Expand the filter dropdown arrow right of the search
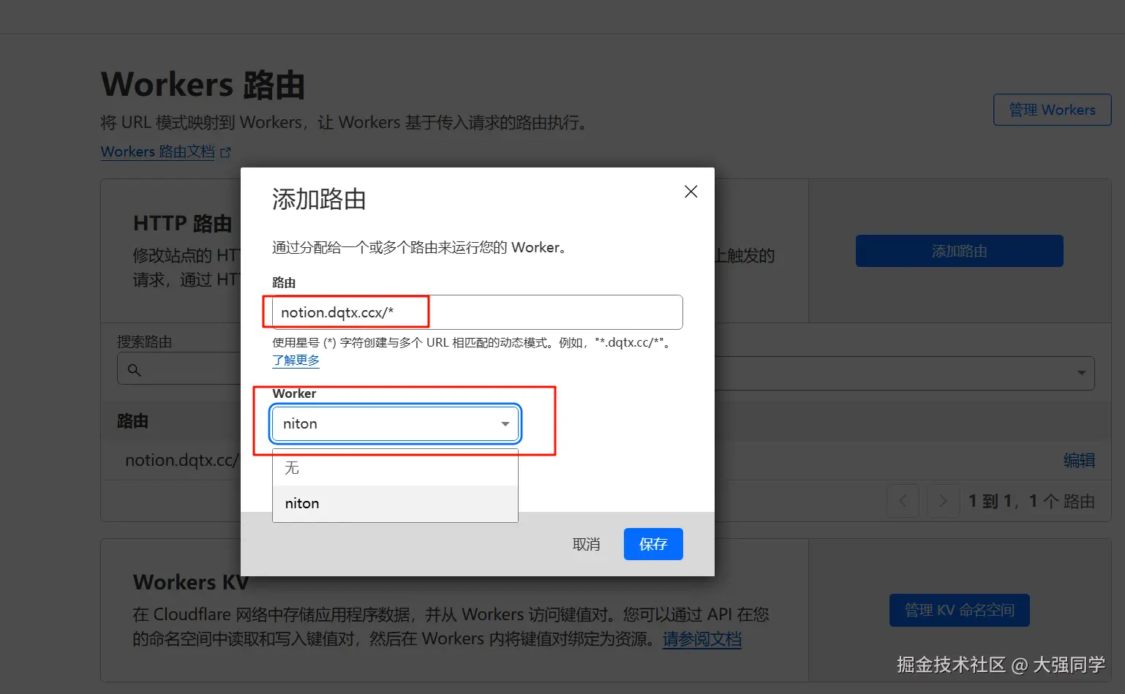 coord(1081,373)
